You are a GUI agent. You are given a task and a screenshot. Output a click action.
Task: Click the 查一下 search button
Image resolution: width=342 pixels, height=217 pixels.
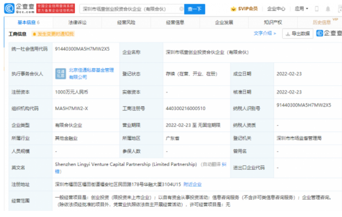point(195,9)
